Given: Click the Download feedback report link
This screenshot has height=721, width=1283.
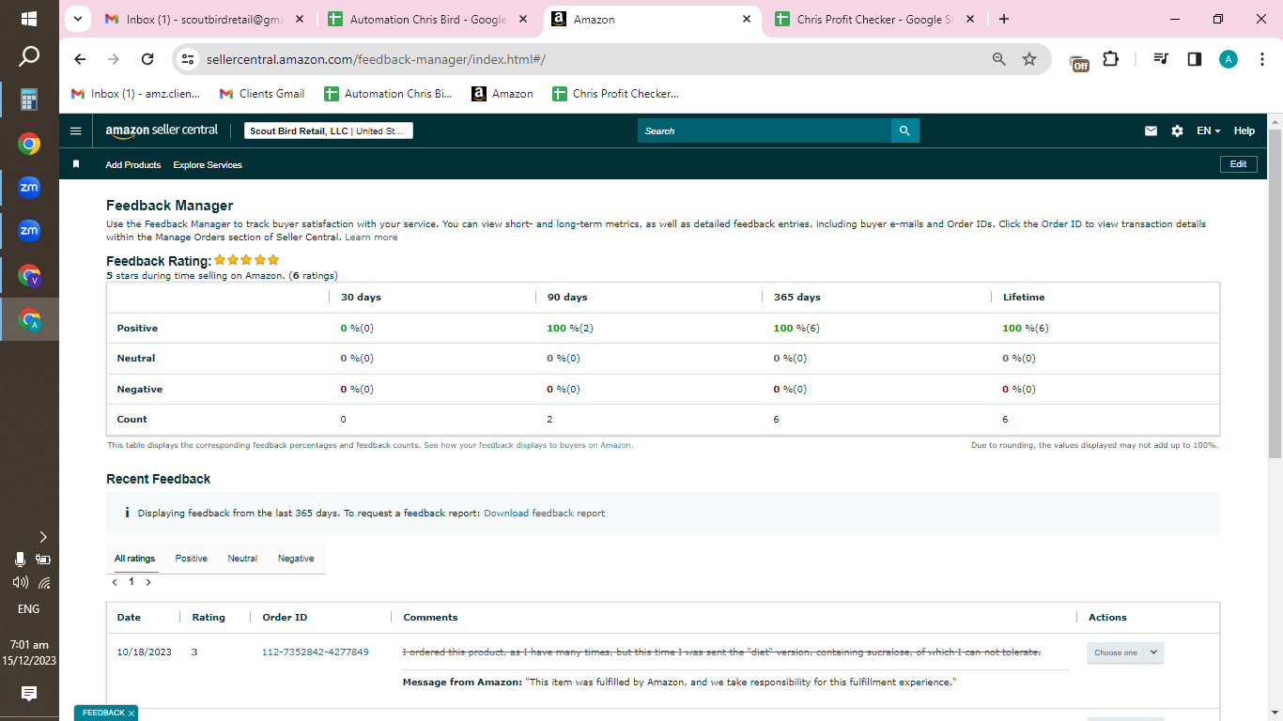Looking at the screenshot, I should [544, 513].
